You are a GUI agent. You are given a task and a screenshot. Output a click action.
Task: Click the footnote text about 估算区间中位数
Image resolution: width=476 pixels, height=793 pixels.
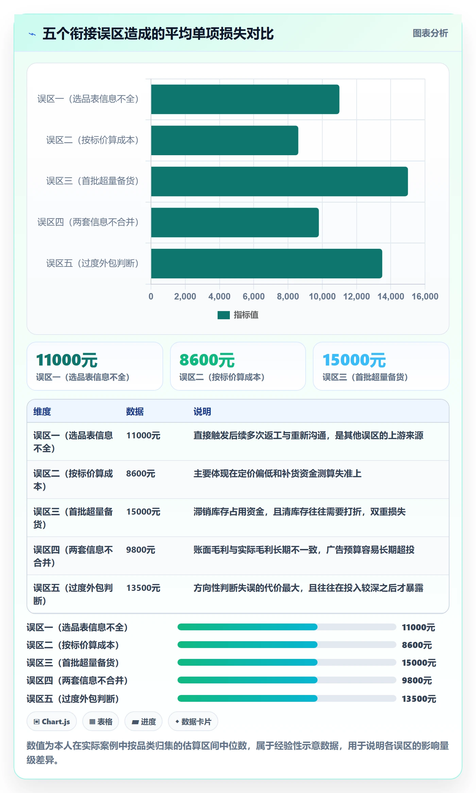point(238,753)
